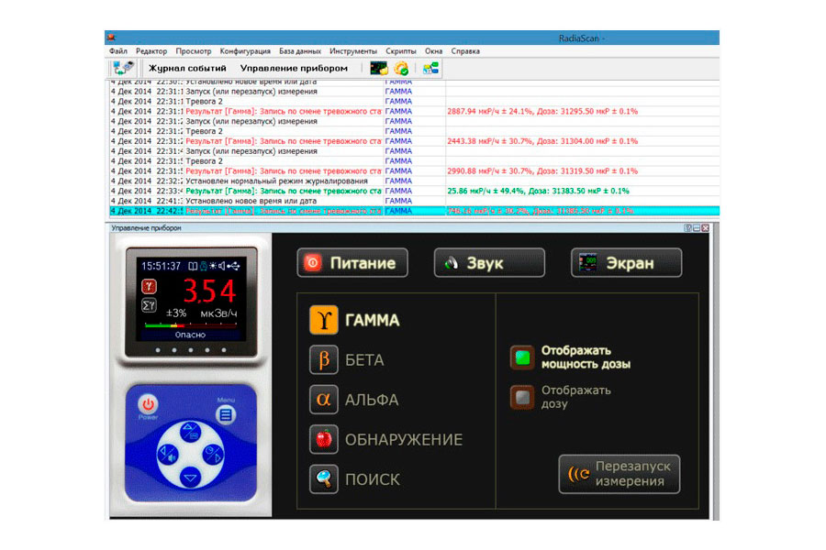The width and height of the screenshot is (826, 550).
Task: Open the Справка menu
Action: click(465, 51)
